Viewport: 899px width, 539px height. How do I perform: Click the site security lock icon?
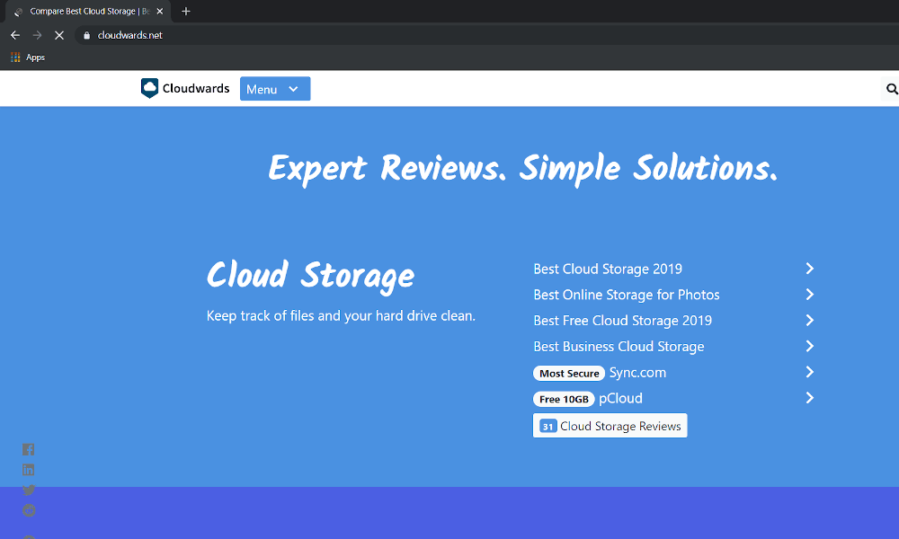pyautogui.click(x=87, y=35)
